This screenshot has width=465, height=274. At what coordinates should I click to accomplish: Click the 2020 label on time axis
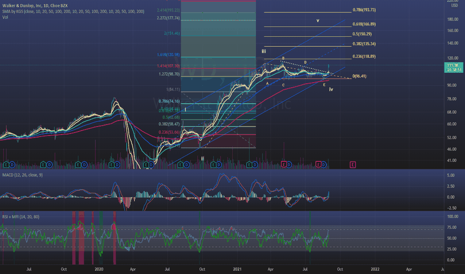tap(99, 269)
